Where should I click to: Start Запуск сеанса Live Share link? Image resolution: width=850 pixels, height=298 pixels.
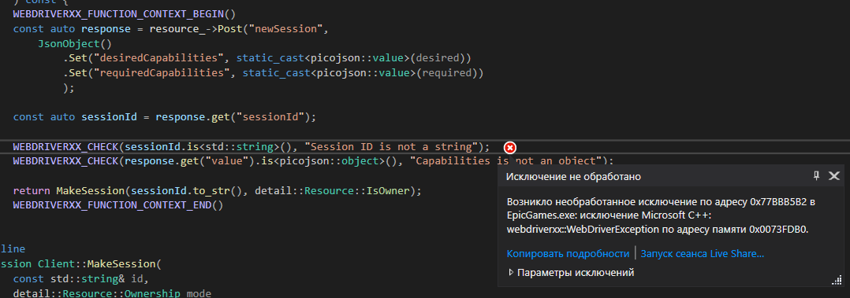pyautogui.click(x=703, y=254)
